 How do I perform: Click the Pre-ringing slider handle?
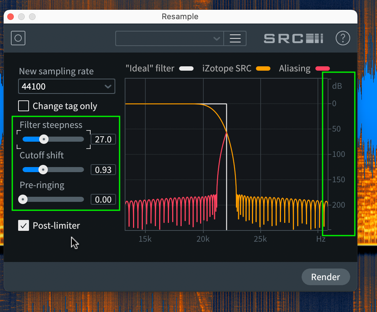point(23,199)
